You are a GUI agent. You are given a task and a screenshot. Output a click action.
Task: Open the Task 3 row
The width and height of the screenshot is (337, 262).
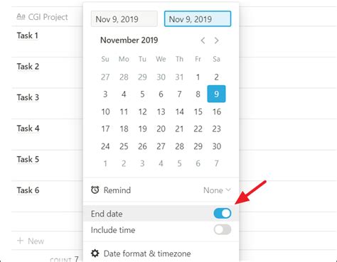tap(28, 97)
